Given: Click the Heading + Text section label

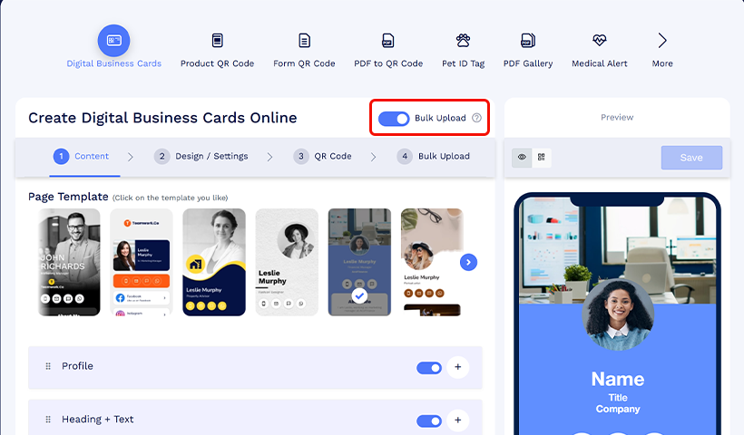Looking at the screenshot, I should (x=98, y=420).
